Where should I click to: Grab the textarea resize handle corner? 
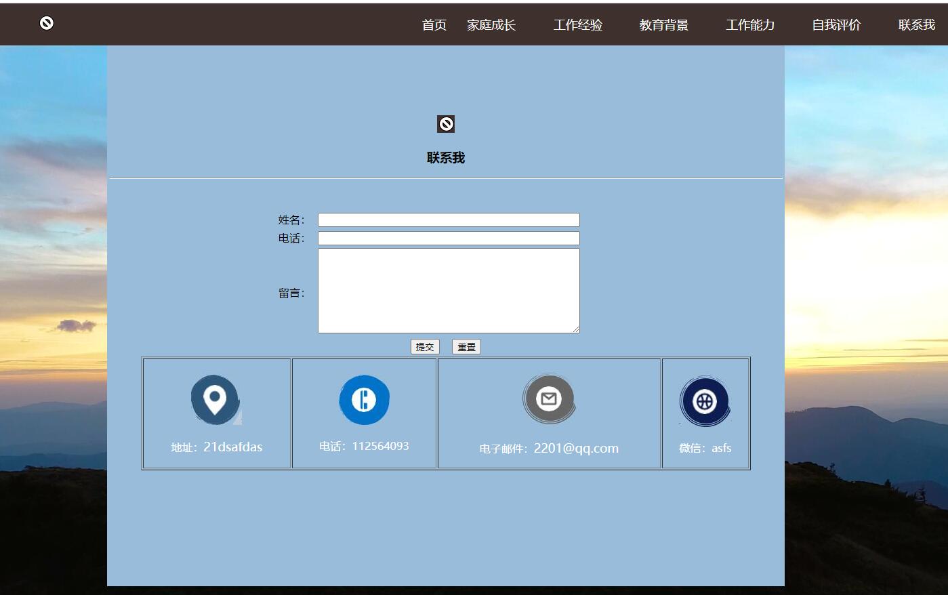576,329
